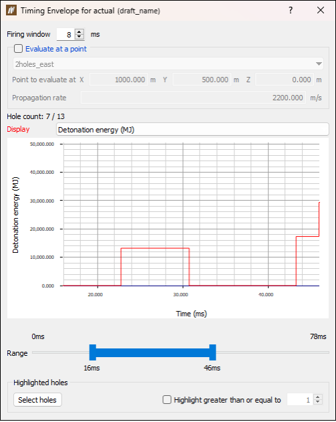
Task: Decrease highlight threshold with down arrow
Action: tap(318, 402)
